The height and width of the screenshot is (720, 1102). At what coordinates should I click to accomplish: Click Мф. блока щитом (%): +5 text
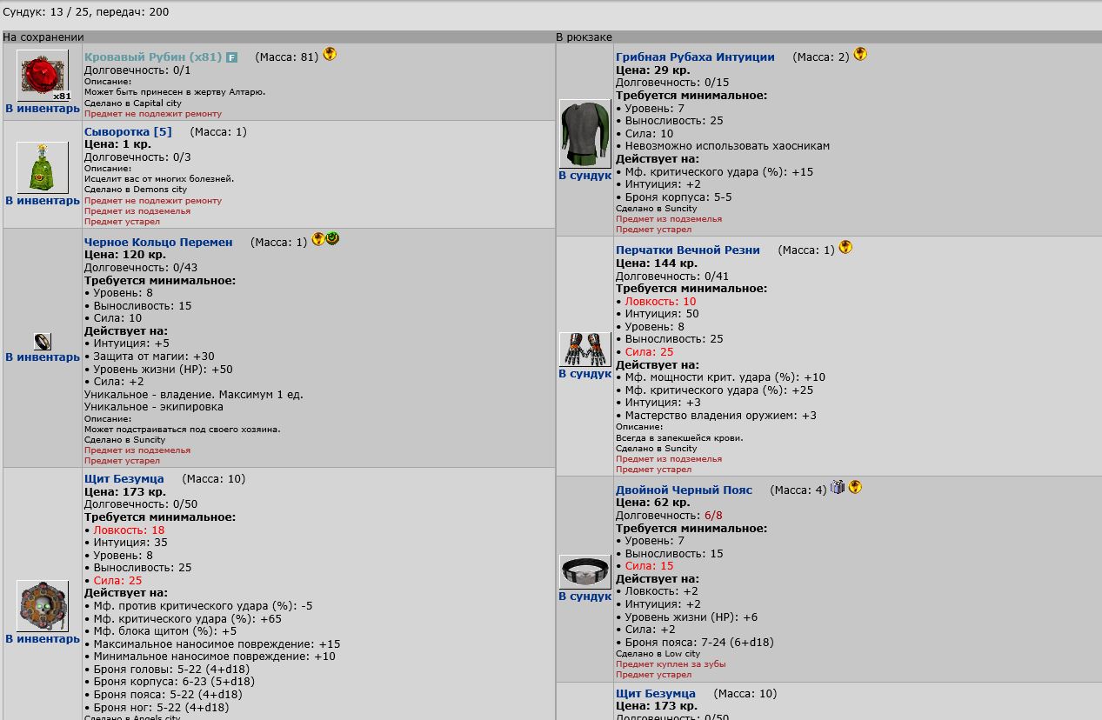click(x=164, y=631)
